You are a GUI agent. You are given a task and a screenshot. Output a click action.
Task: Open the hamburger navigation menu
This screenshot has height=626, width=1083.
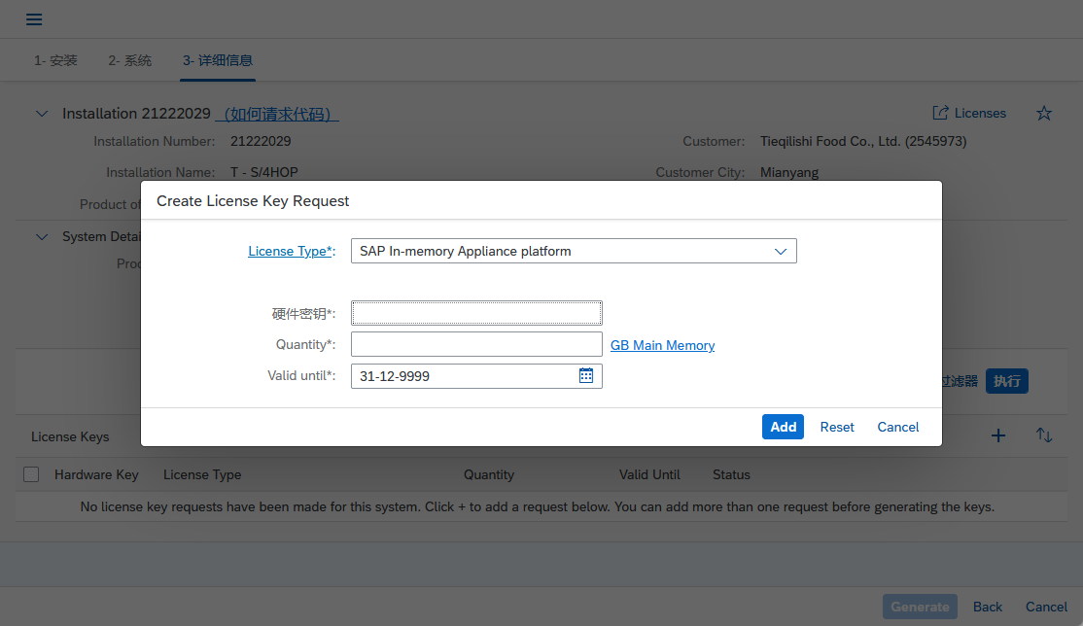[34, 19]
